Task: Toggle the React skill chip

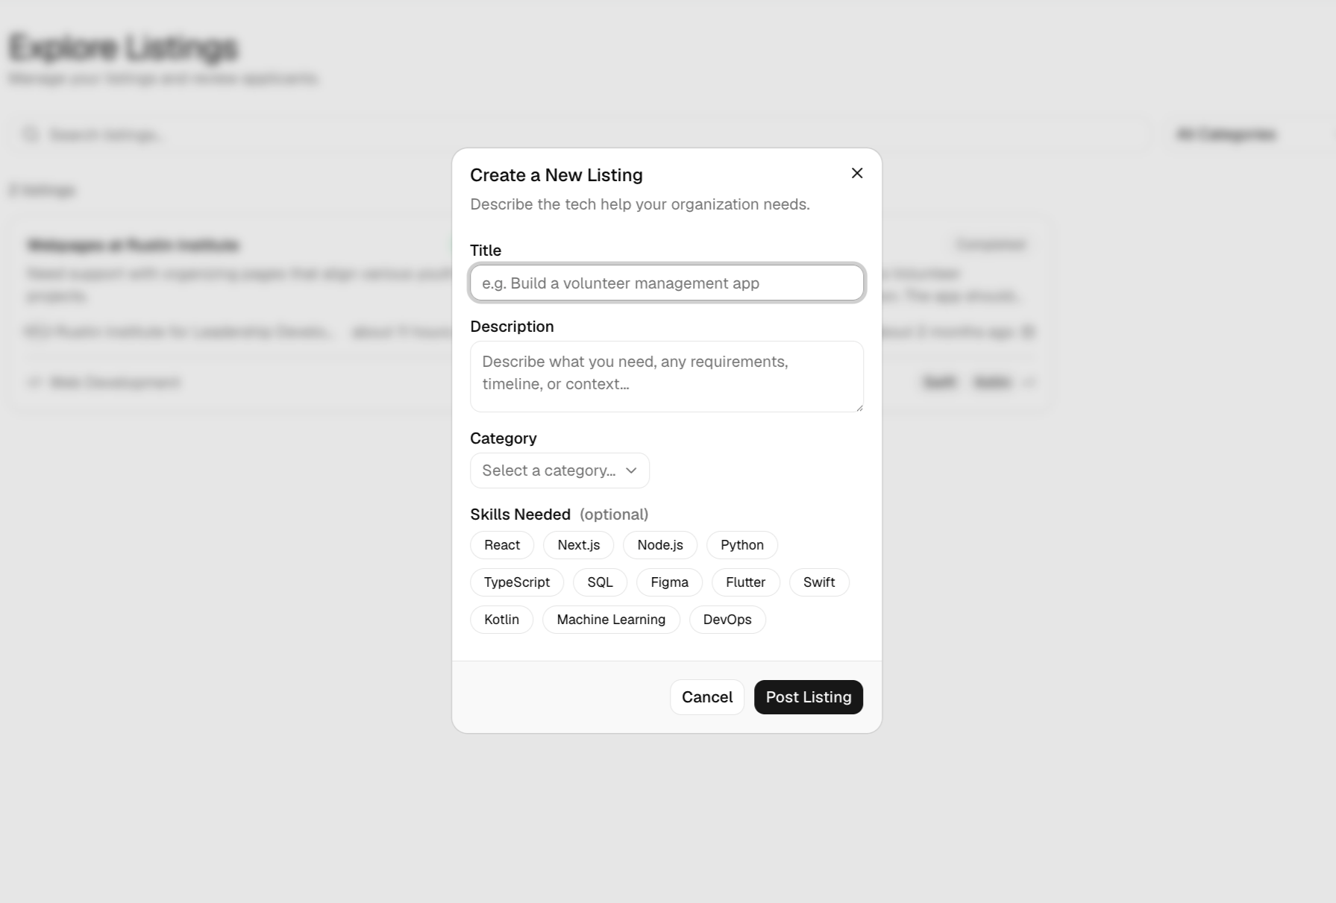Action: tap(502, 545)
